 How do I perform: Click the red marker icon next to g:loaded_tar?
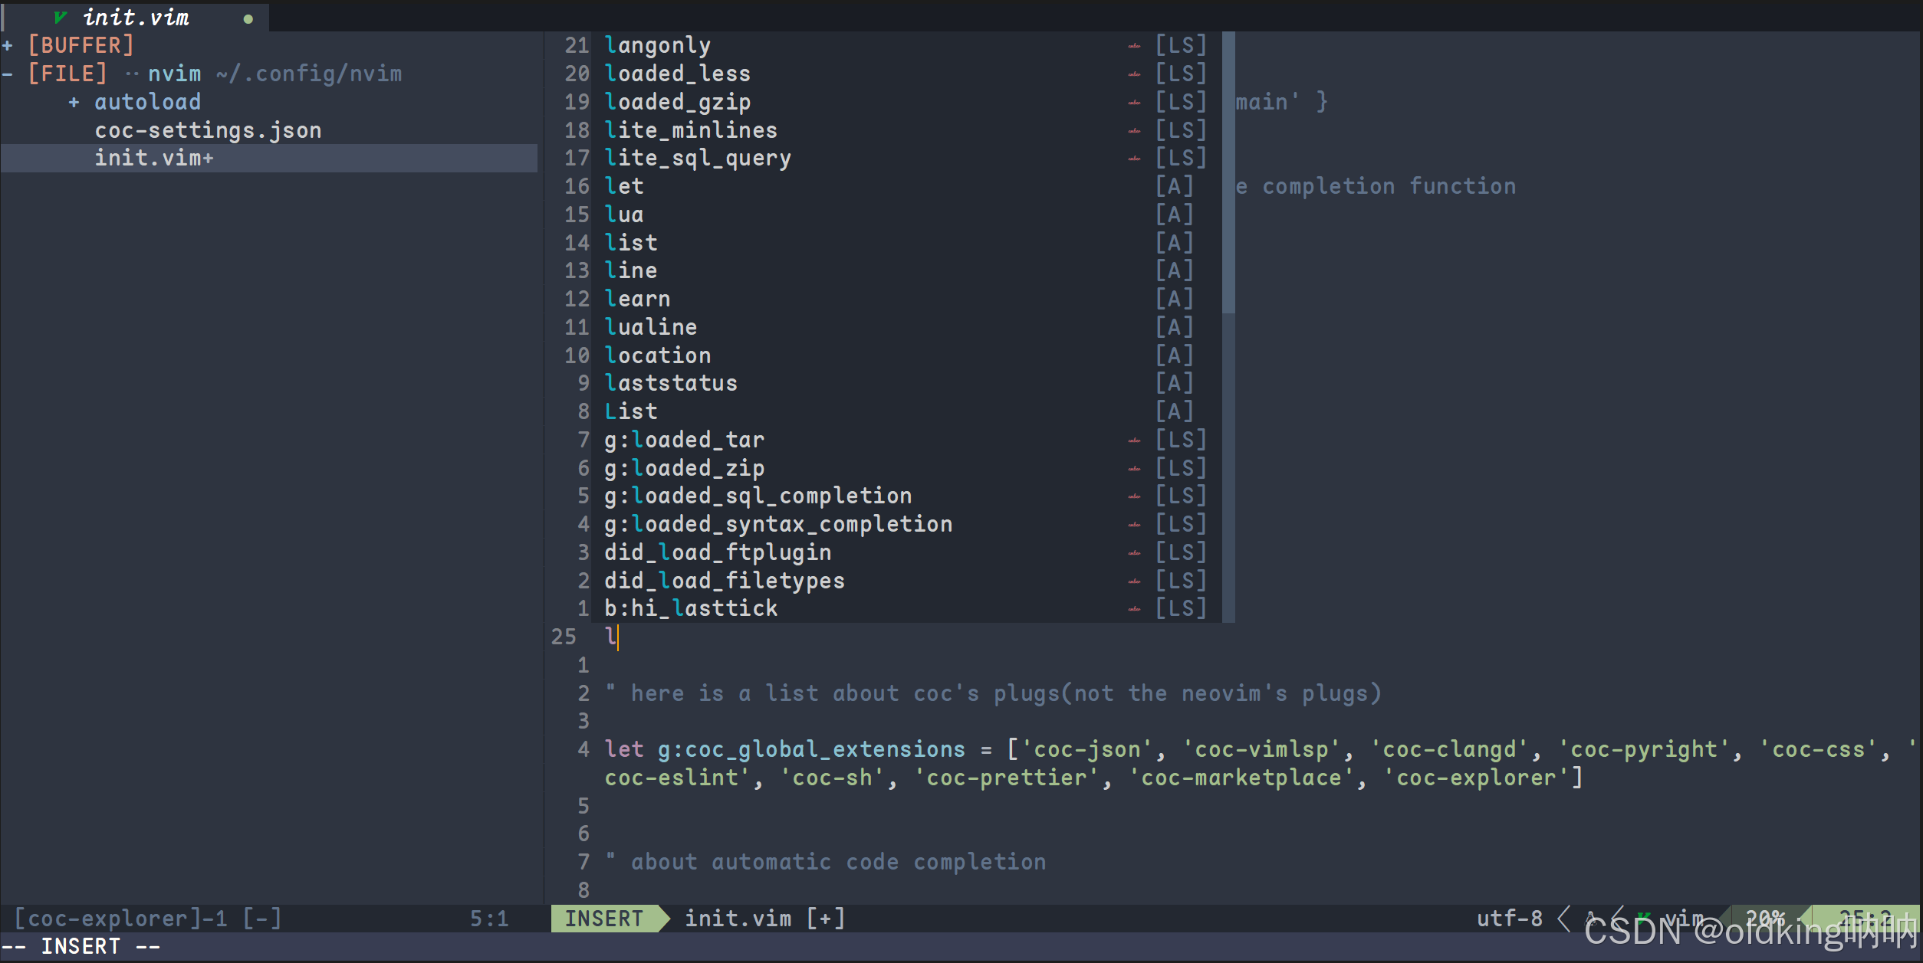pos(1134,441)
